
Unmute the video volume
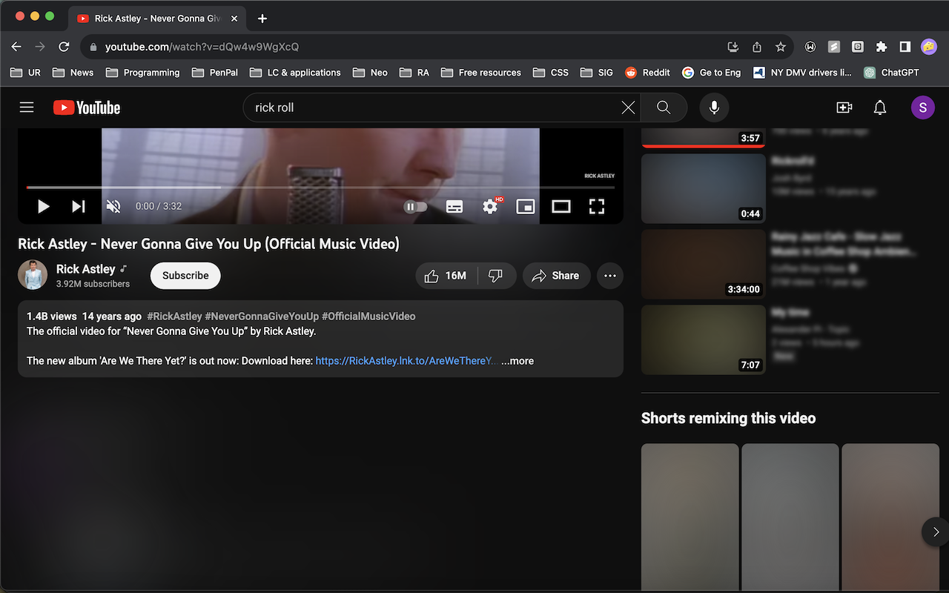coord(113,207)
